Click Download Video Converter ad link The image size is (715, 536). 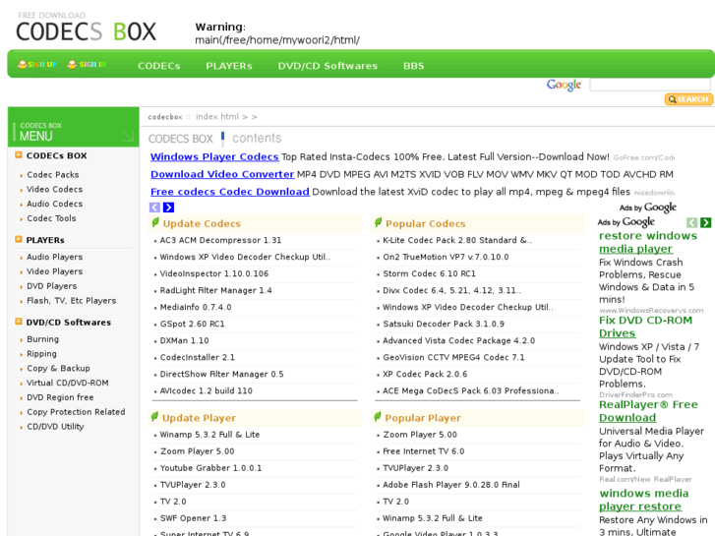click(222, 174)
